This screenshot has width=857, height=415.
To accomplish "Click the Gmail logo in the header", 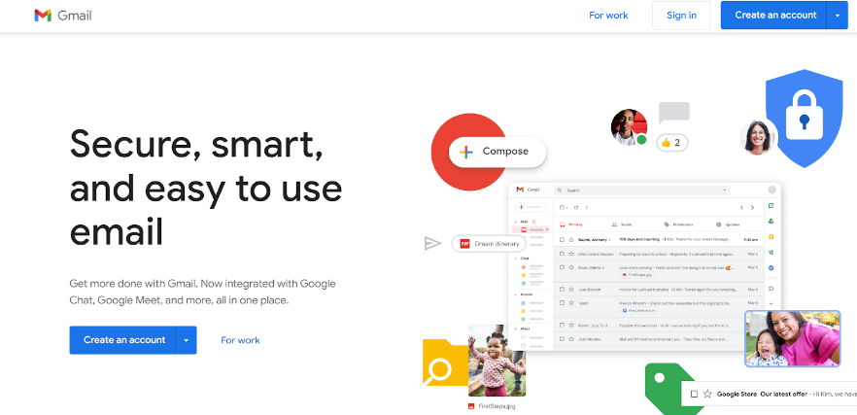I will pyautogui.click(x=62, y=16).
